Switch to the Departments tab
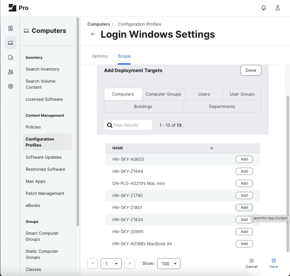Image resolution: width=290 pixels, height=276 pixels. [222, 106]
